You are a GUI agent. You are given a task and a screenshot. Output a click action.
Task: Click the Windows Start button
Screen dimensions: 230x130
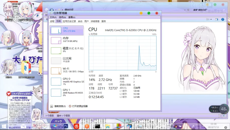point(5,126)
